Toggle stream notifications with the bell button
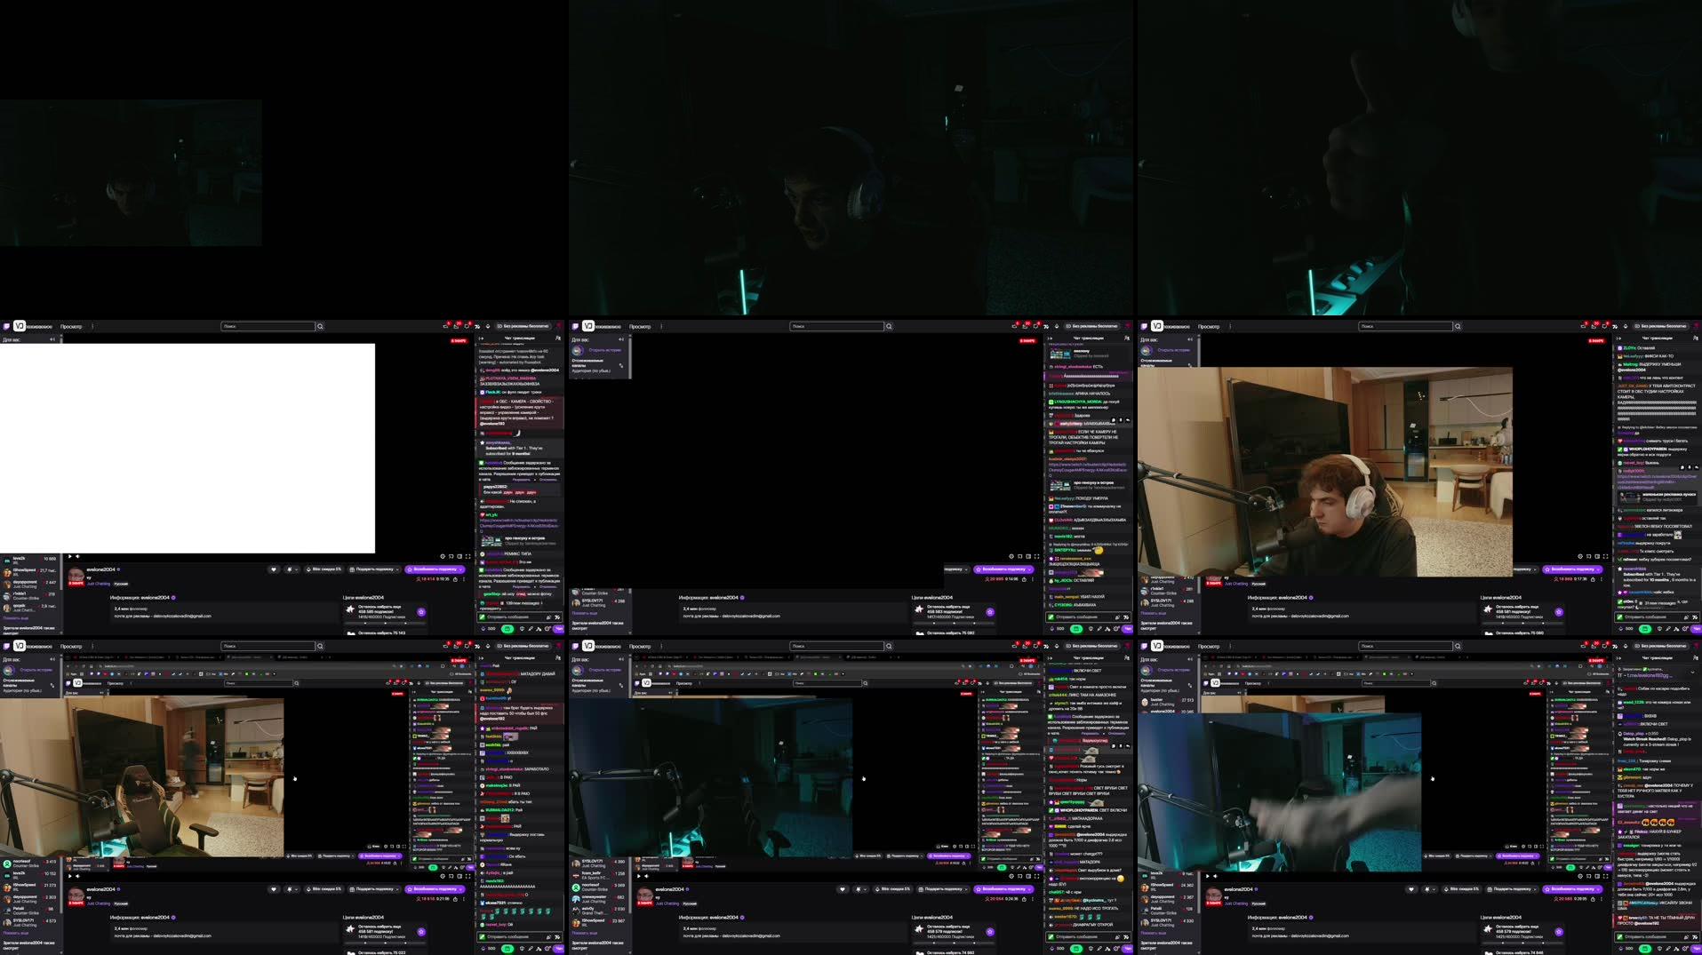This screenshot has width=1702, height=955. pos(290,569)
